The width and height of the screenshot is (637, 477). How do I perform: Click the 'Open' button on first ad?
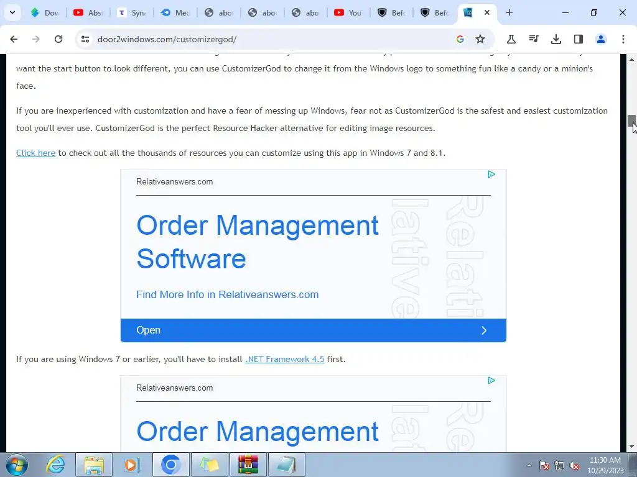click(x=314, y=330)
